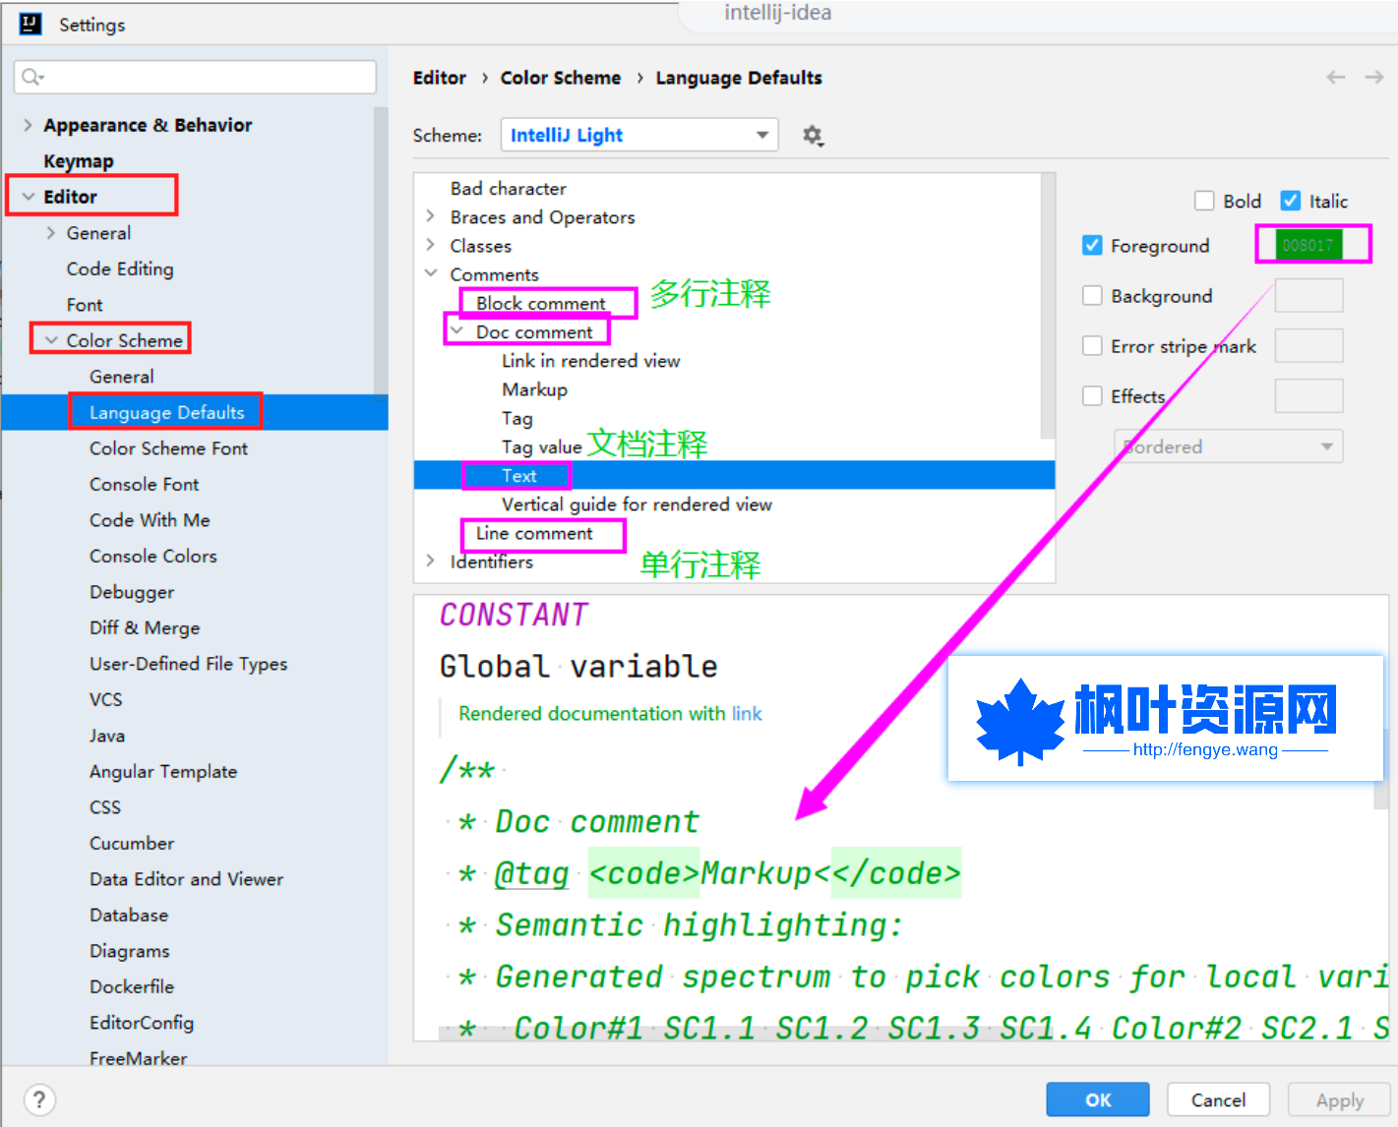1398x1127 pixels.
Task: Click the Apply button
Action: click(x=1339, y=1099)
